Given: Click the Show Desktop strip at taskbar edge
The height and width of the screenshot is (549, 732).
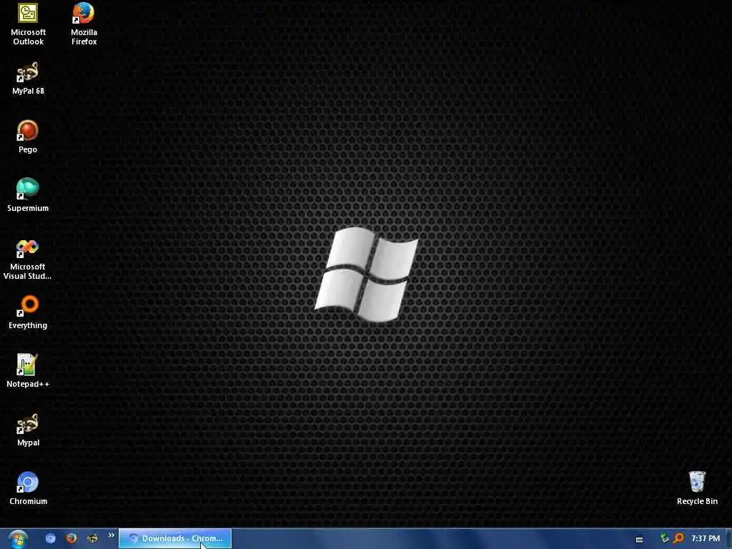Looking at the screenshot, I should (x=728, y=539).
